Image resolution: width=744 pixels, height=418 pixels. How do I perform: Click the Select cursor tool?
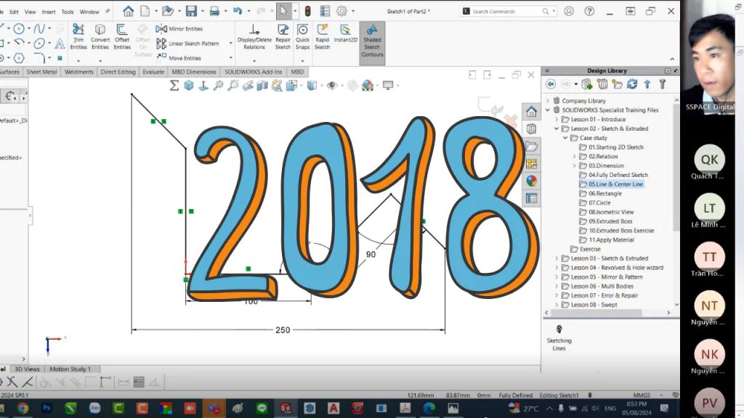pyautogui.click(x=283, y=11)
